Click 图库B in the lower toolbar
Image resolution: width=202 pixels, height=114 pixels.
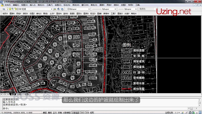(x=86, y=14)
